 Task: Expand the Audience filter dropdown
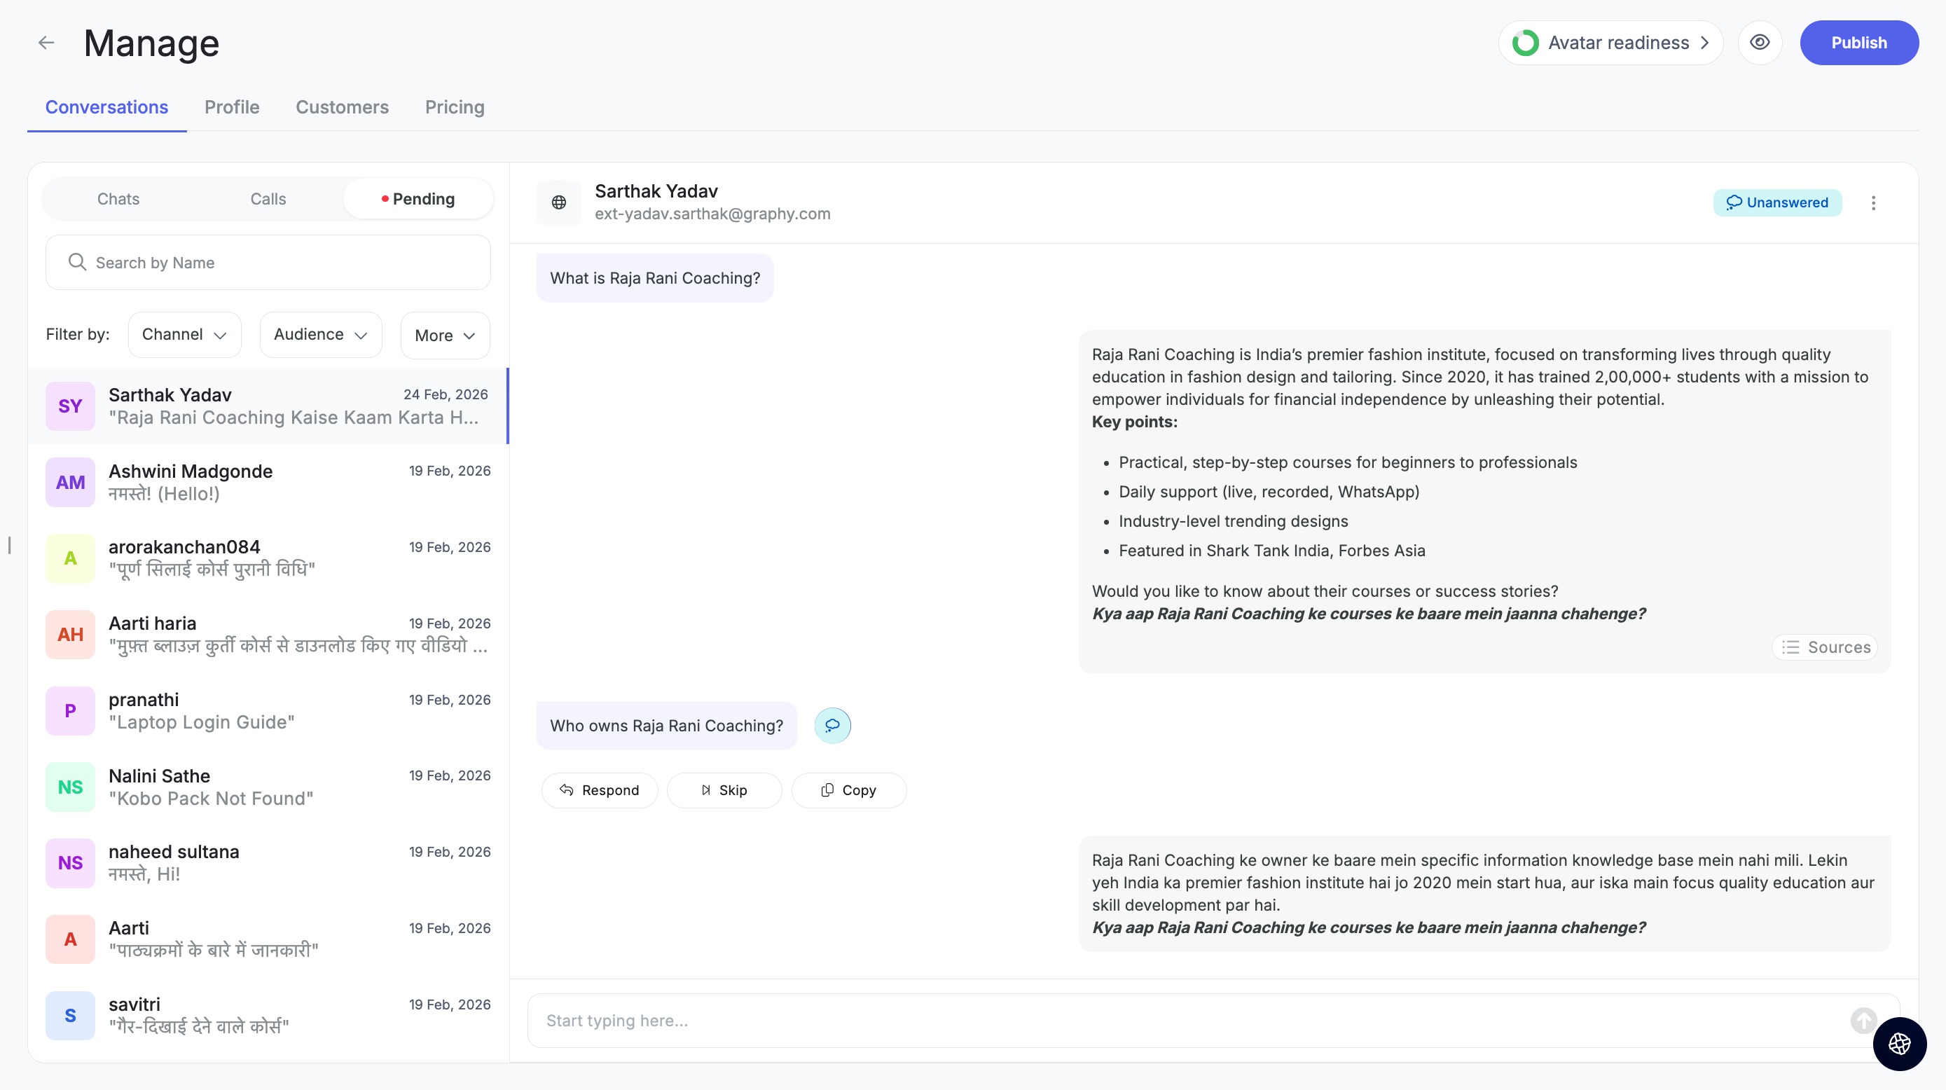point(320,335)
